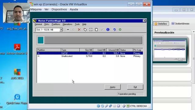Click the Type column header

pyautogui.click(x=70, y=50)
